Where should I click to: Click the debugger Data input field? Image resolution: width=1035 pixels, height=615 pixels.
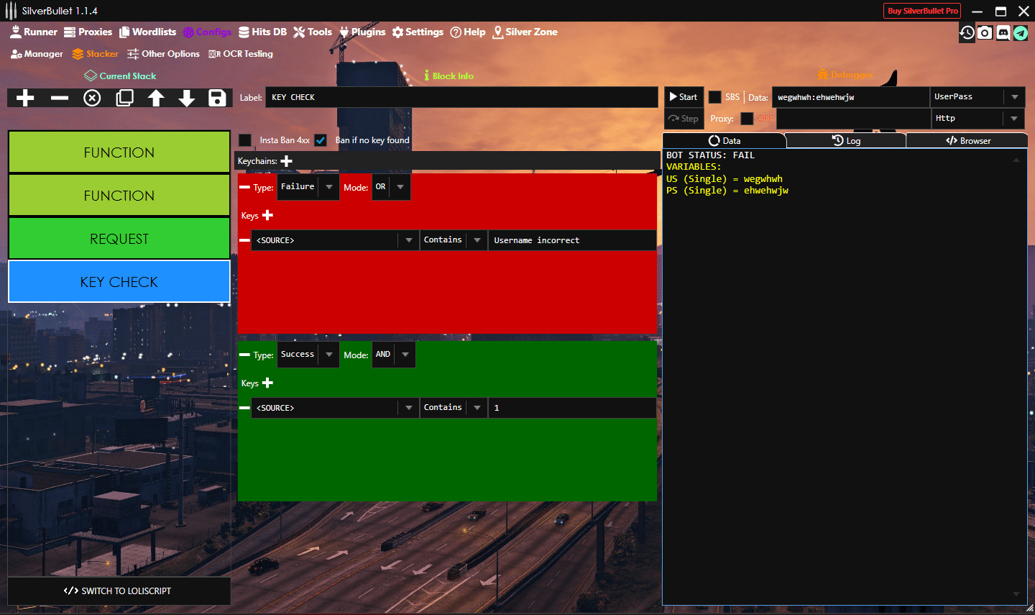(x=851, y=97)
